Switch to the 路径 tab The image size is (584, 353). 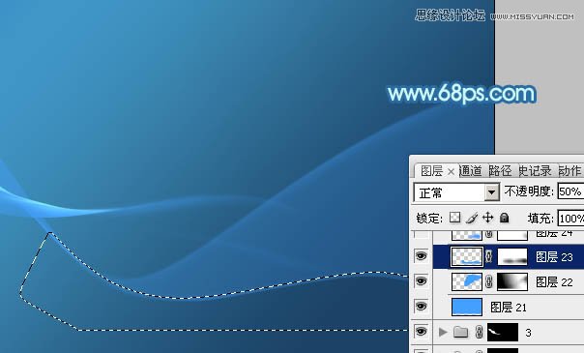500,171
